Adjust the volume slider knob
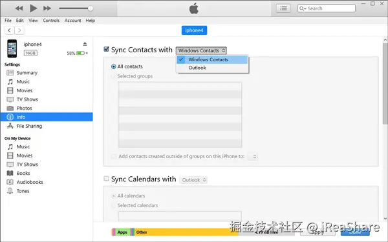 pyautogui.click(x=91, y=8)
